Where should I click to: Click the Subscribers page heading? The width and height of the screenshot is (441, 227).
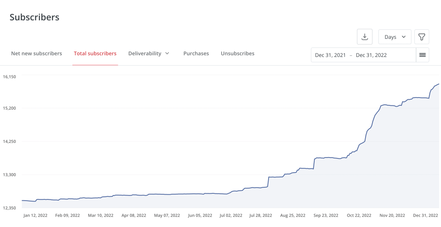point(34,17)
